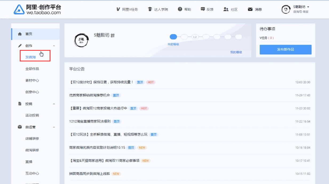Click the HOT tag on 双12倒计时 announcement
Screen dimensions: 329x184
pos(151,82)
